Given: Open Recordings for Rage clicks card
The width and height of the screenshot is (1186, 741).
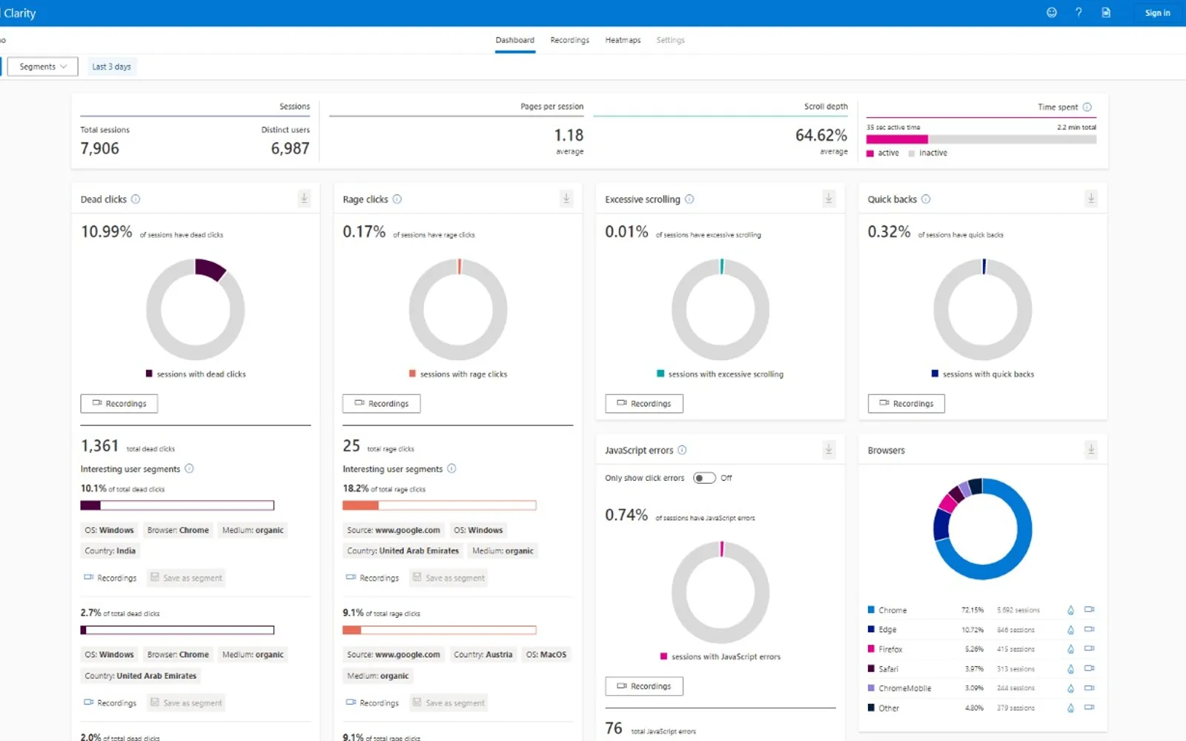Looking at the screenshot, I should point(381,403).
